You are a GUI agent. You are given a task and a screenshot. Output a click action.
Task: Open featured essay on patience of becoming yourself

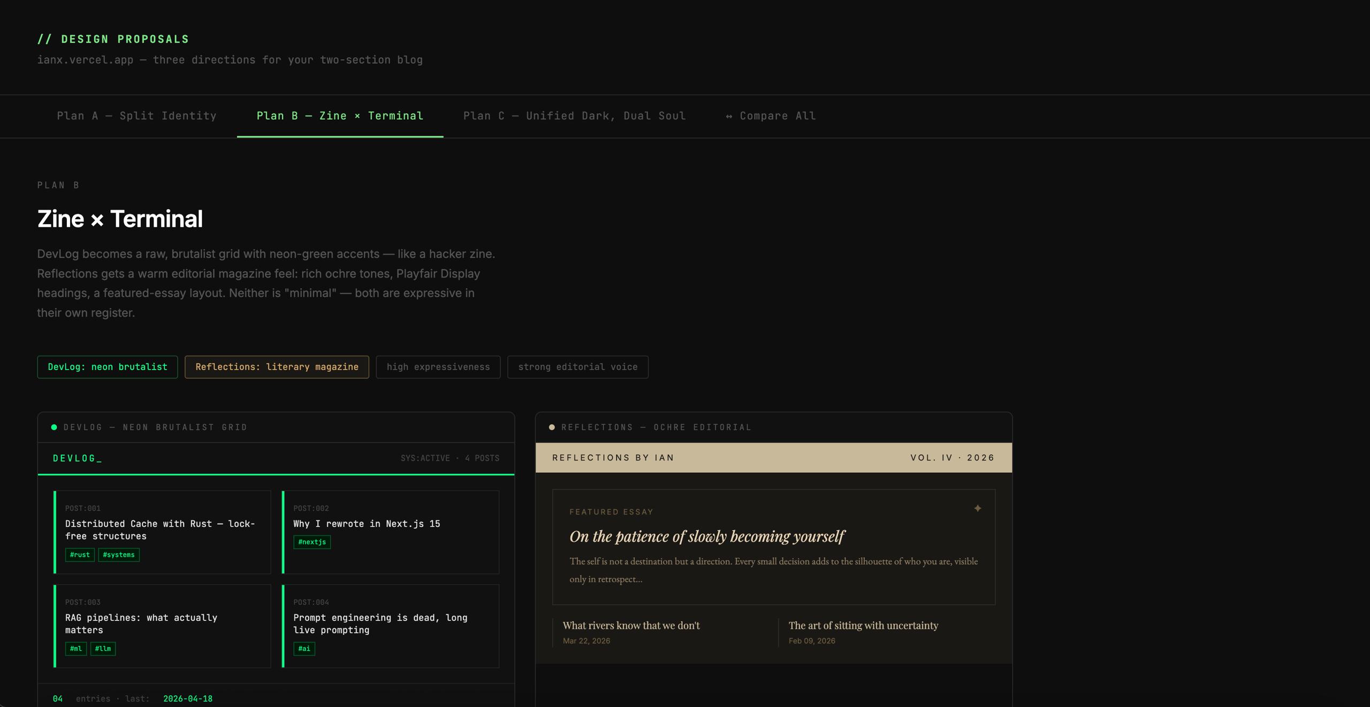point(706,536)
